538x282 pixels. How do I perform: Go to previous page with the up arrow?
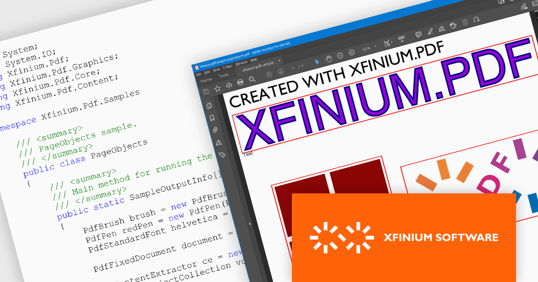(x=269, y=75)
